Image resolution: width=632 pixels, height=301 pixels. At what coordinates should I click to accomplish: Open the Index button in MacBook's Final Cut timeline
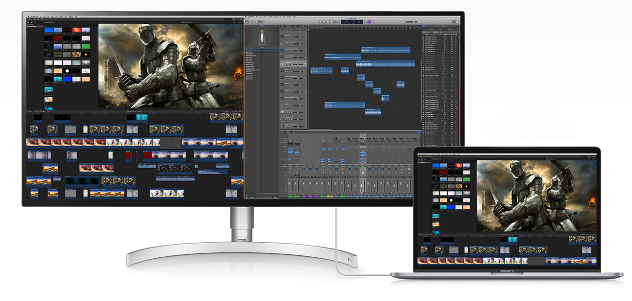click(x=420, y=234)
